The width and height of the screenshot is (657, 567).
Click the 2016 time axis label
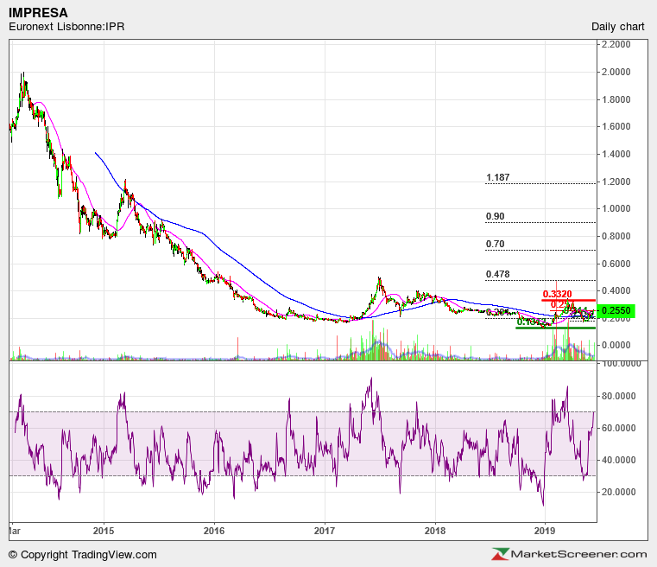pyautogui.click(x=214, y=531)
